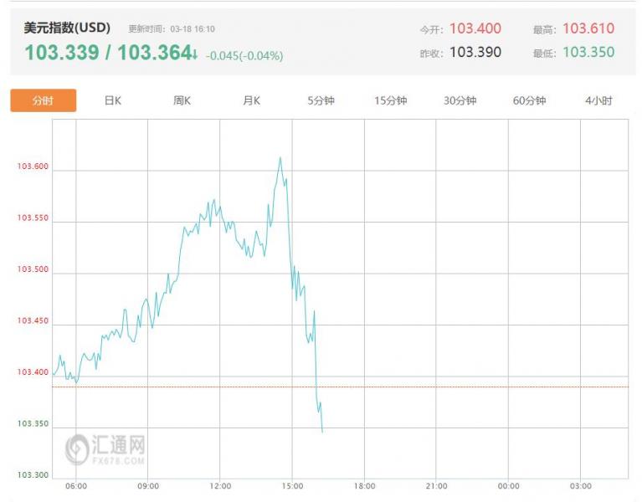642x502 pixels.
Task: Choose the 15分钟 interval tab
Action: point(390,100)
